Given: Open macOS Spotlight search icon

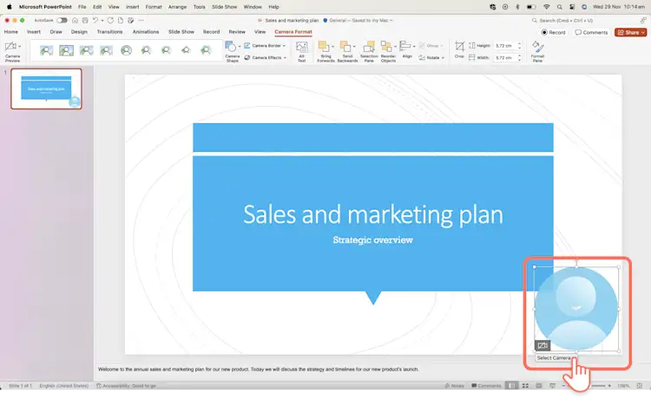Looking at the screenshot, I should 560,7.
